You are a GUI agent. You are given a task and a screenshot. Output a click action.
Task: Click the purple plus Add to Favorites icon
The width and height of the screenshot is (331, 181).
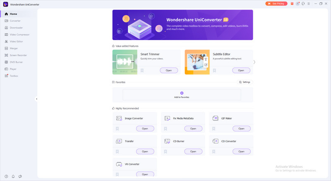coord(182,93)
